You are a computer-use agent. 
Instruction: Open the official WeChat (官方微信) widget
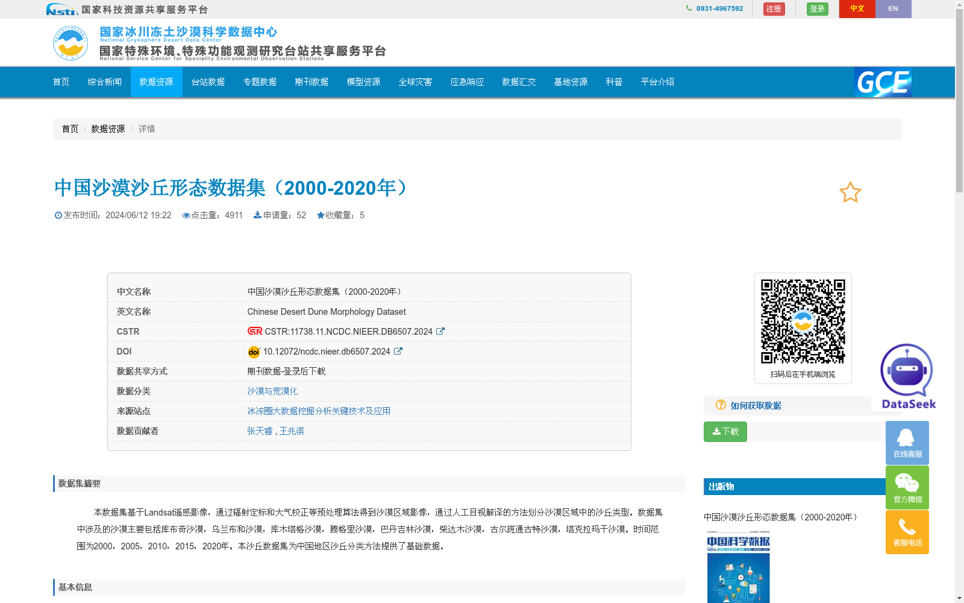tap(907, 487)
